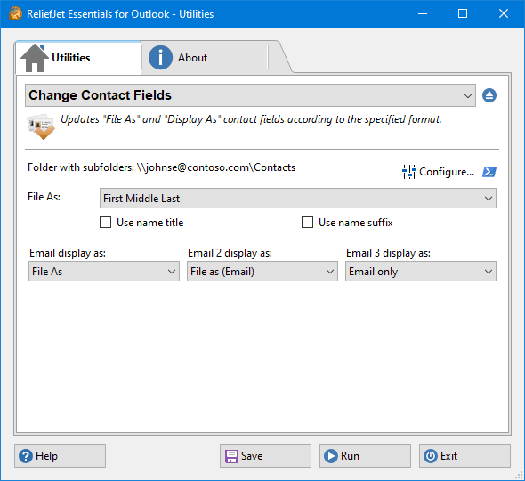Click the Run button
This screenshot has width=525, height=481.
pyautogui.click(x=365, y=456)
